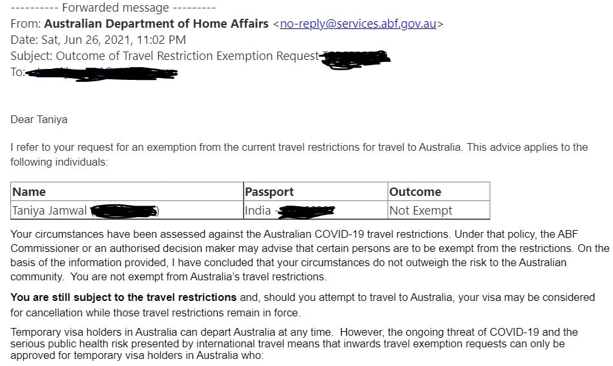613x366 pixels.
Task: Click the date line Sat, Jun 26, 2021
Action: [x=98, y=40]
